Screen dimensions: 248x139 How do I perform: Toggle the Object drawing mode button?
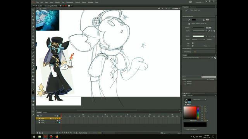point(189,24)
